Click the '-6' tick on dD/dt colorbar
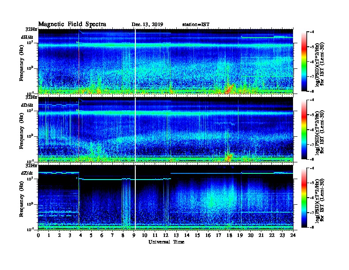Viewport: 349px width, 270px height. (x=312, y=130)
